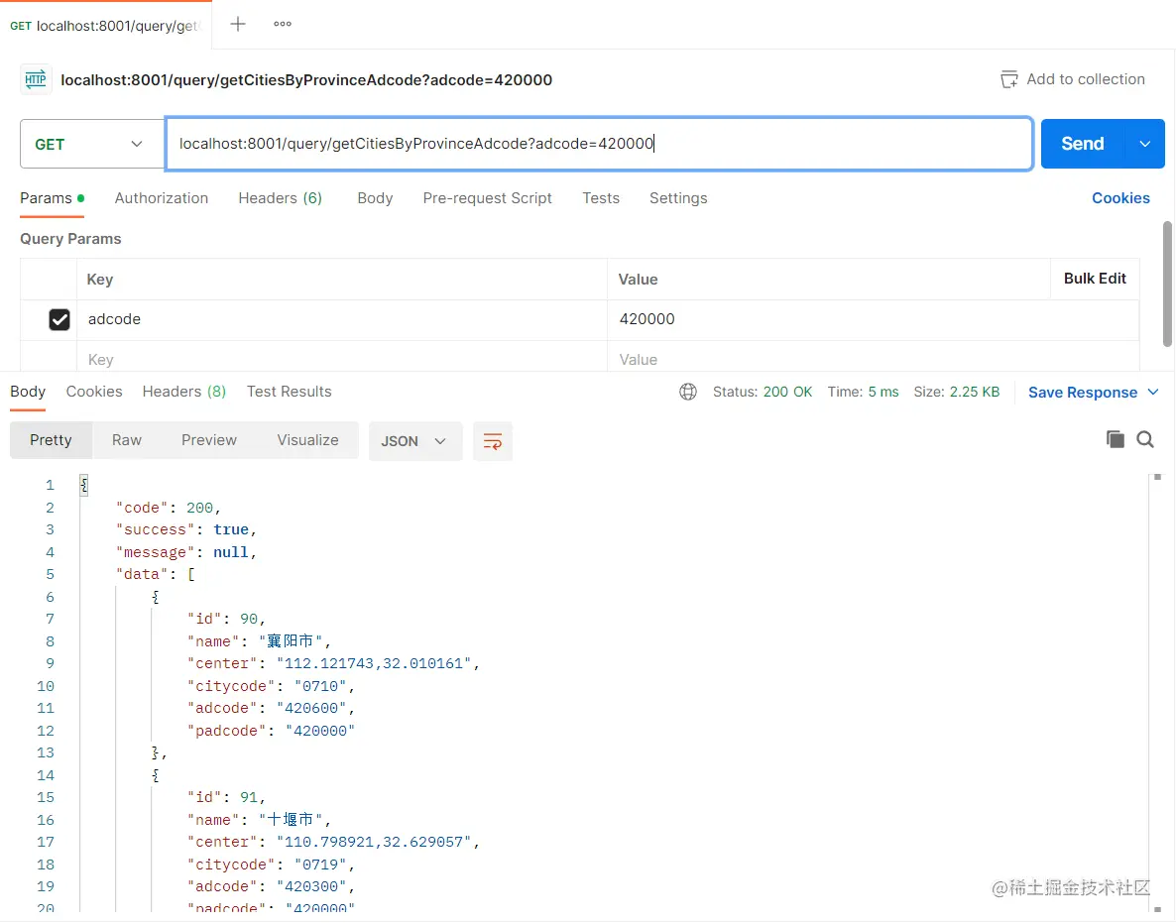Select the Params tab
The height and width of the screenshot is (923, 1176).
pos(52,198)
